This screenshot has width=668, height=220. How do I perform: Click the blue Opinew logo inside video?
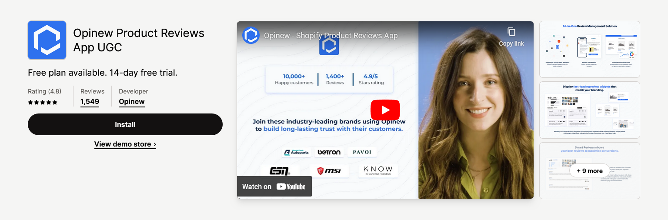click(x=329, y=46)
